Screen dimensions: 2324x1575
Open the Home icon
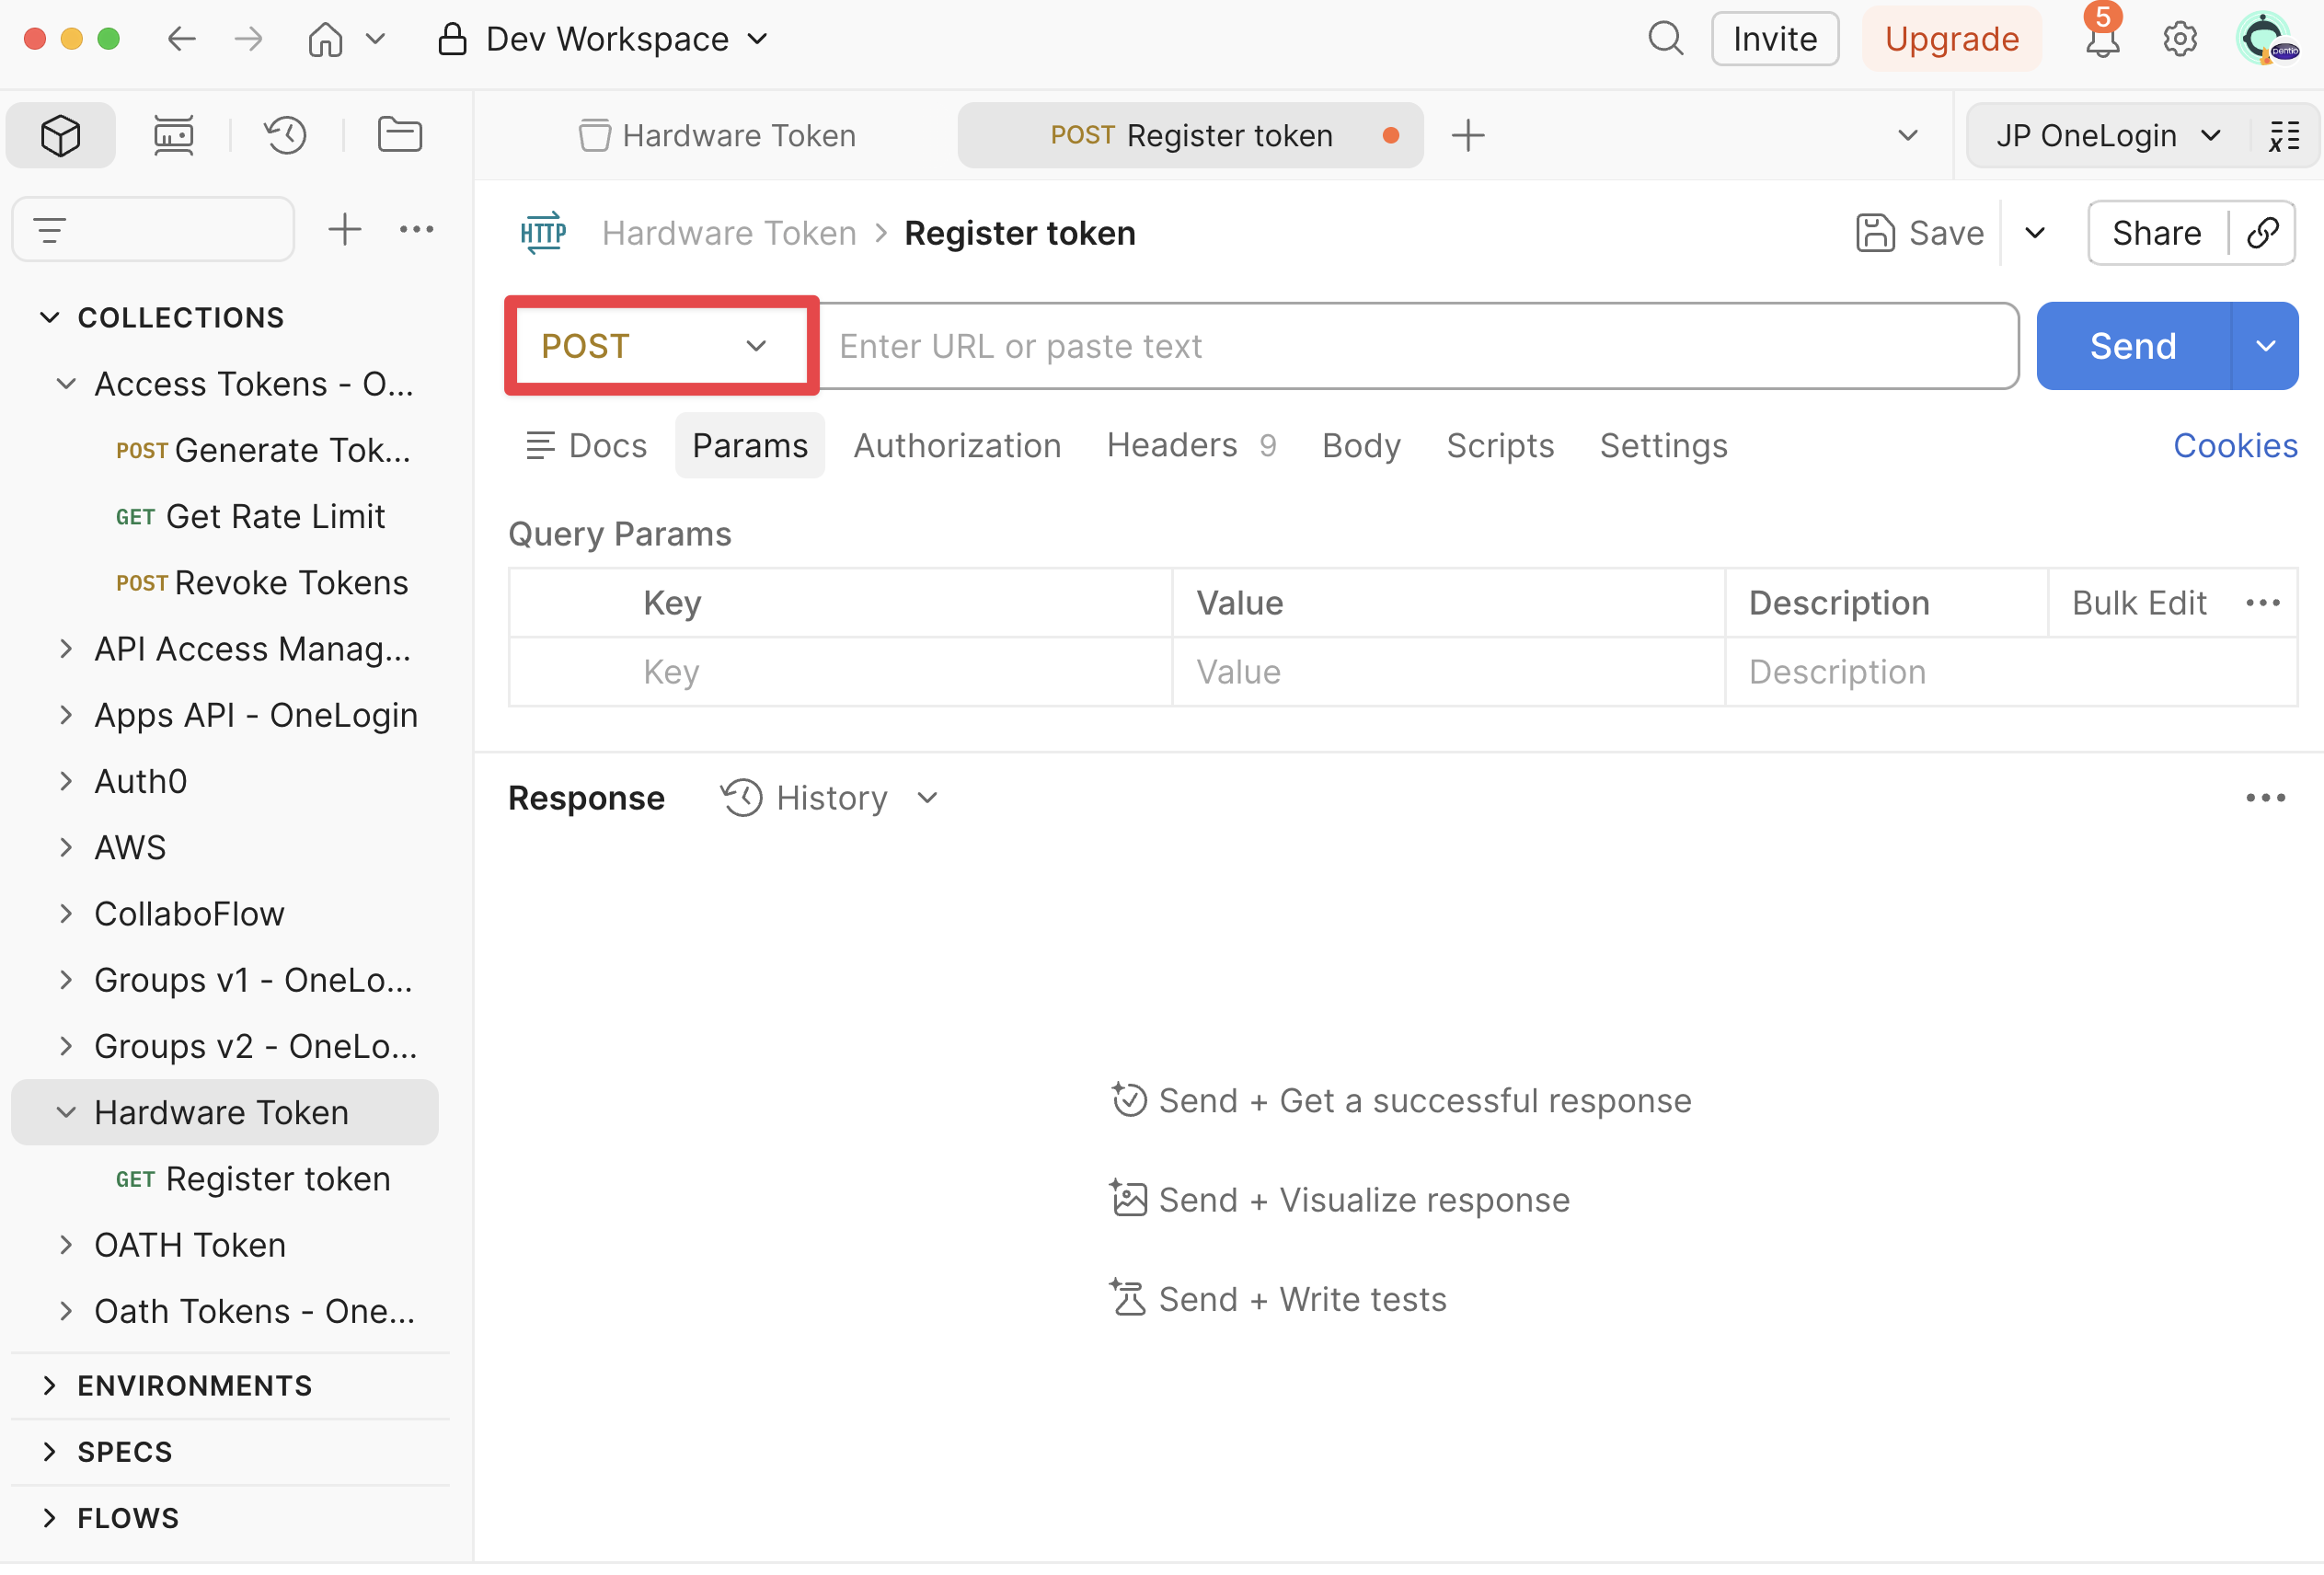(x=325, y=39)
